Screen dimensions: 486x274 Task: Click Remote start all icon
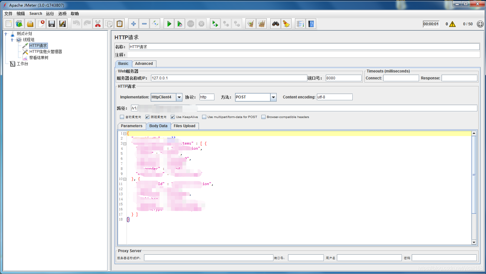[215, 24]
